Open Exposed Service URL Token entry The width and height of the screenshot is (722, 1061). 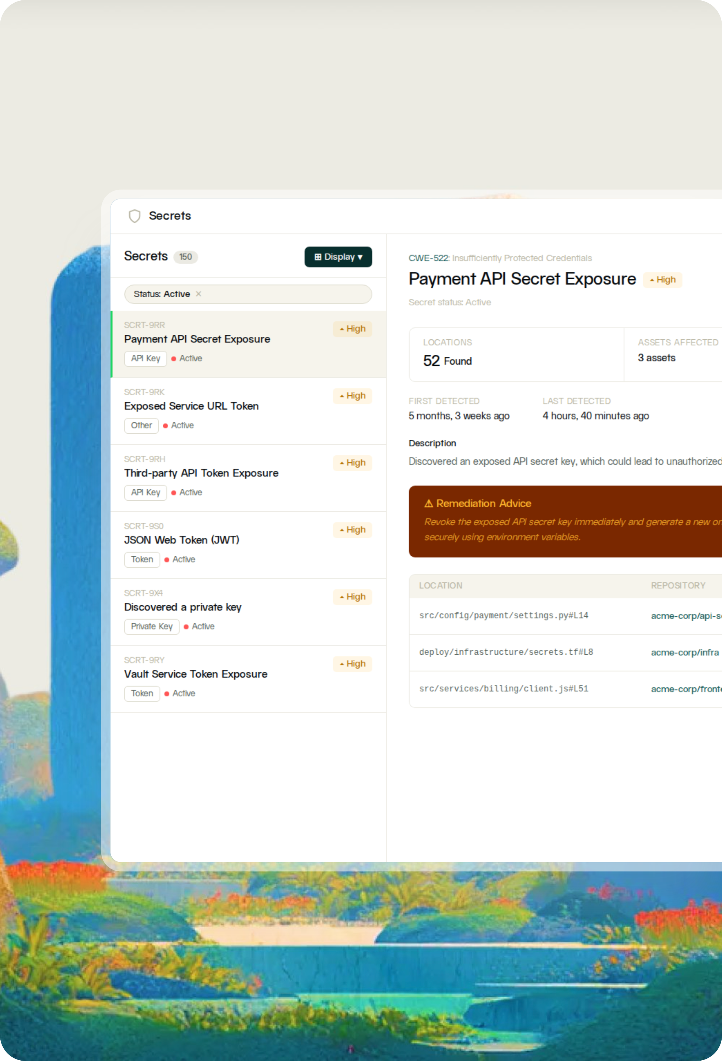point(191,406)
